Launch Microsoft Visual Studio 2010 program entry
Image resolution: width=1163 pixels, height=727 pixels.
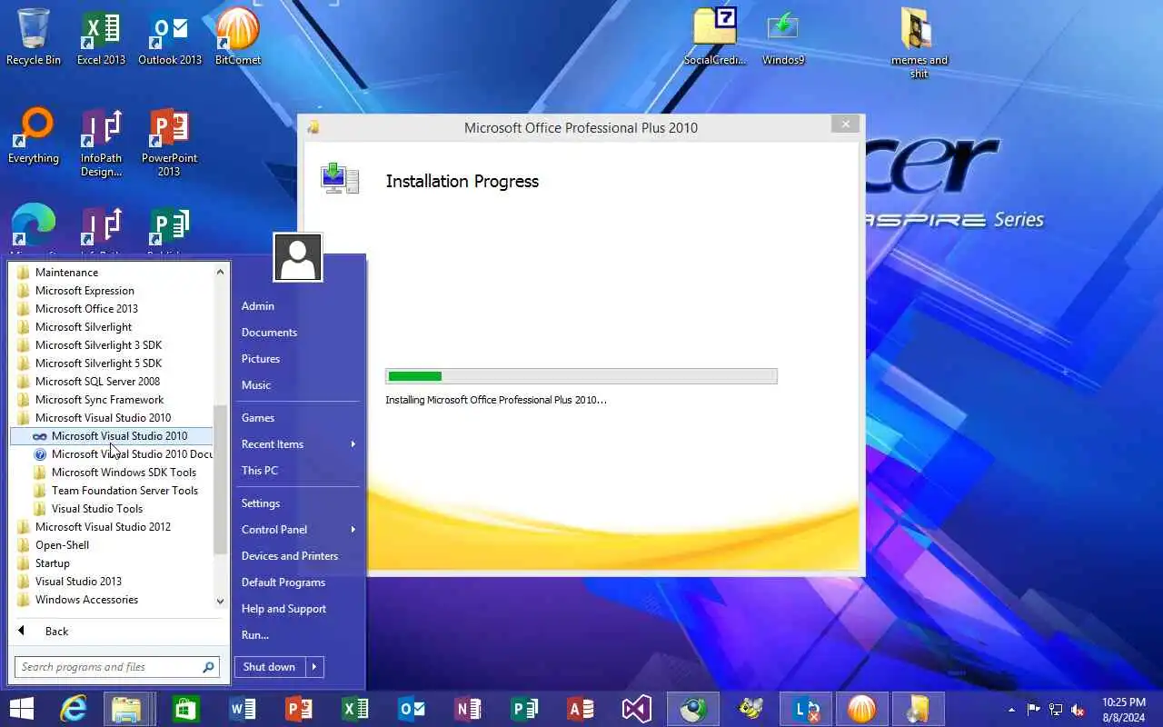pyautogui.click(x=111, y=436)
